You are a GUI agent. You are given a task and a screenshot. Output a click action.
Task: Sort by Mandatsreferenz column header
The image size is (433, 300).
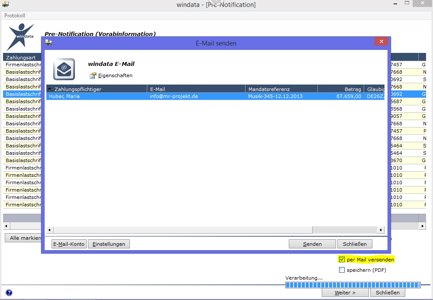click(x=281, y=89)
